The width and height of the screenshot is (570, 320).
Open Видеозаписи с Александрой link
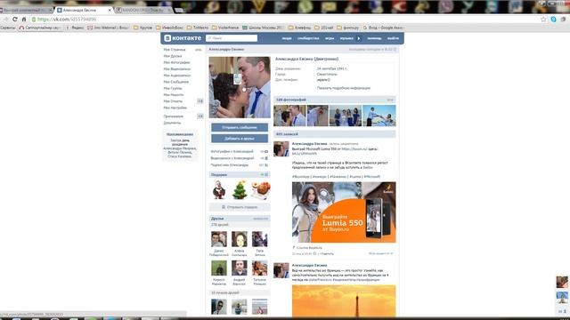tap(232, 158)
